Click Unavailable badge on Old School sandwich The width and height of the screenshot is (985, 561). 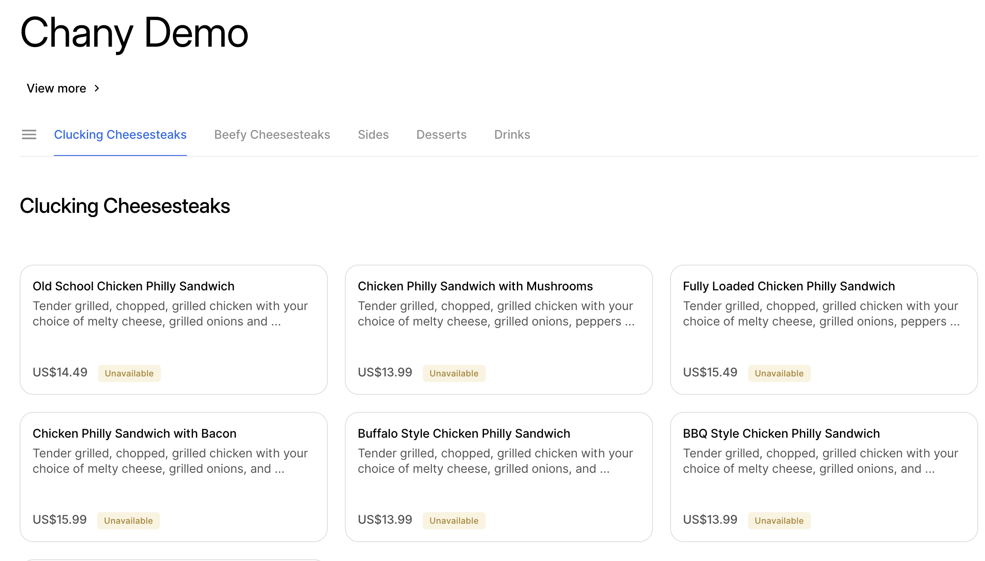click(129, 373)
